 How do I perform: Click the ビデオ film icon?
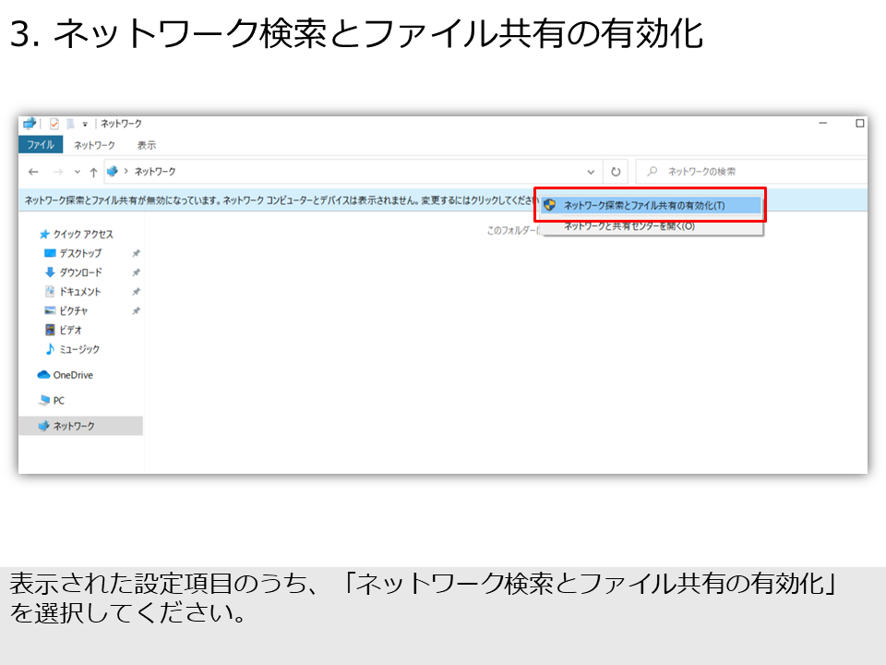coord(50,330)
